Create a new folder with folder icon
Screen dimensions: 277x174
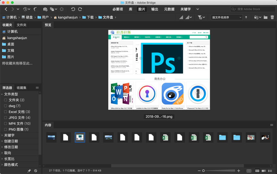coord(266,17)
